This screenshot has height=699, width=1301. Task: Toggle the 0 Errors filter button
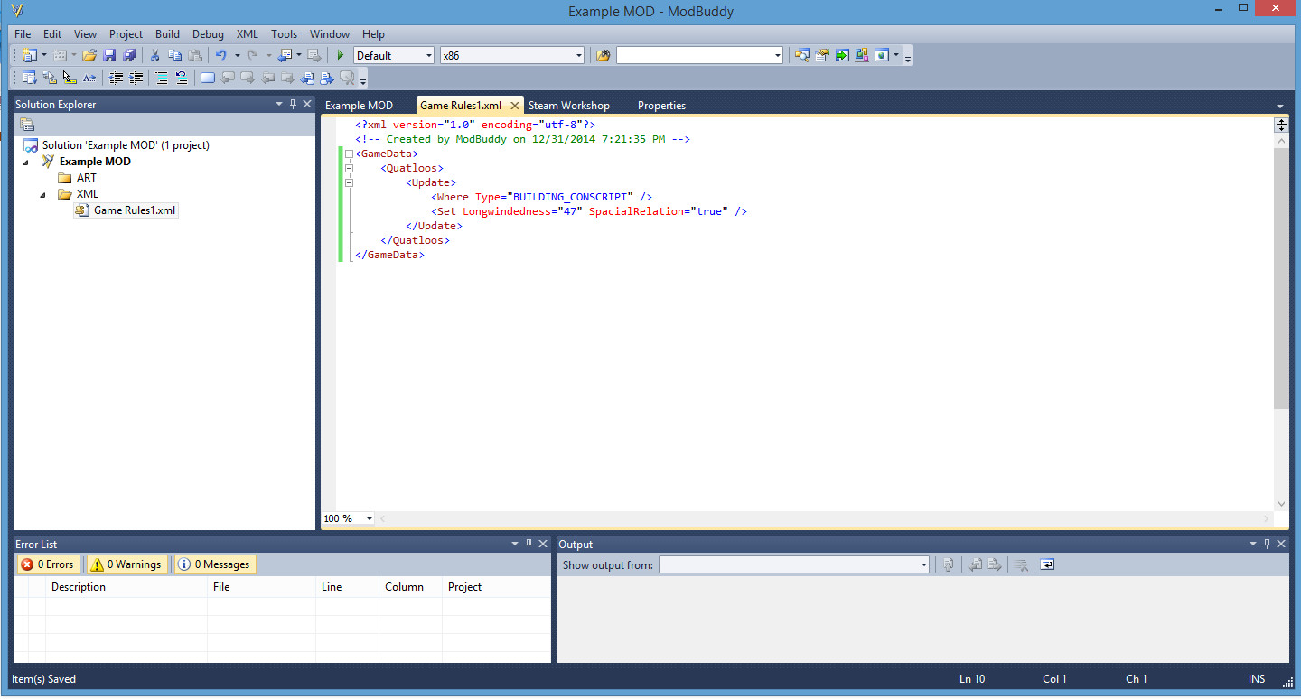tap(49, 564)
